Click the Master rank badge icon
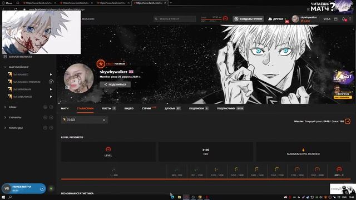356x200 pixels. point(348,121)
